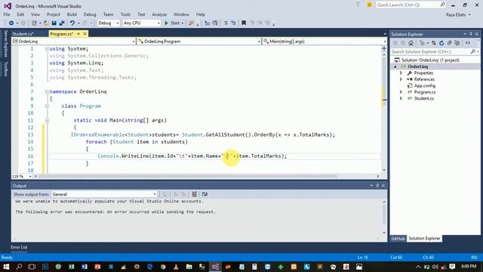This screenshot has height=272, width=483.
Task: Open the Toolbox side tab
Action: coord(5,69)
